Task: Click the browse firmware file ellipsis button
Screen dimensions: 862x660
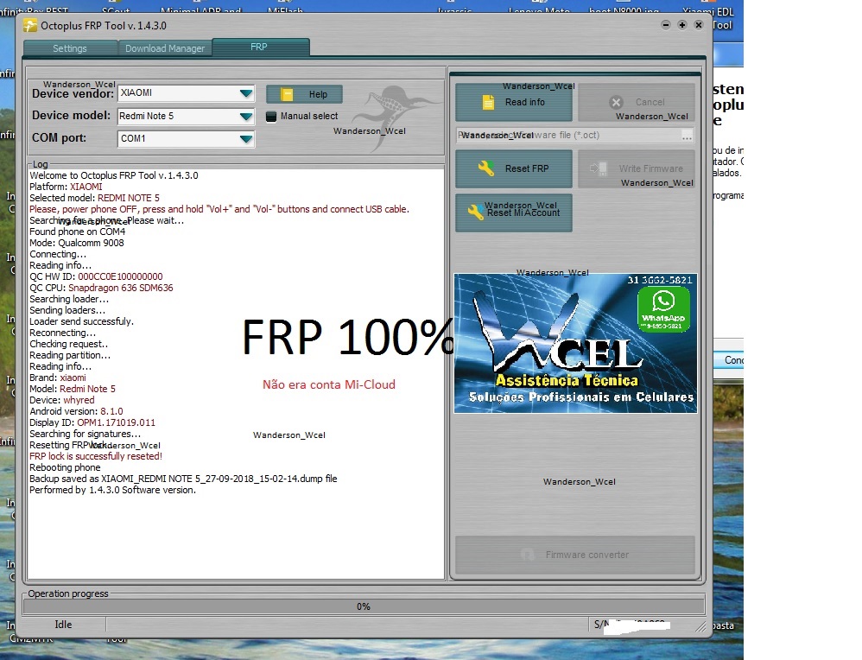Action: click(x=688, y=136)
